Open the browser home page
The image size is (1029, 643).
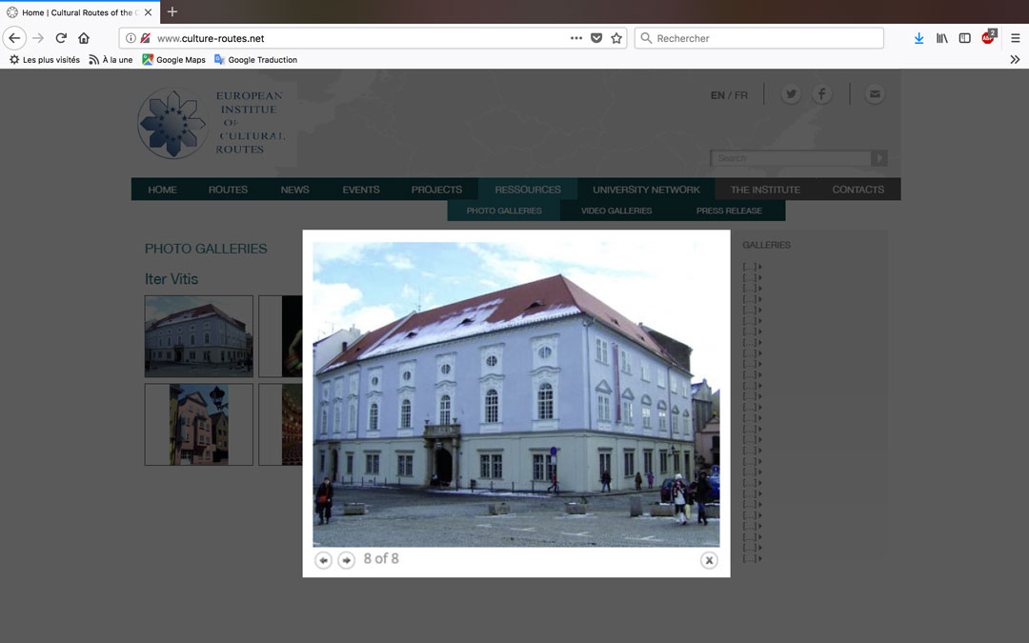point(83,38)
